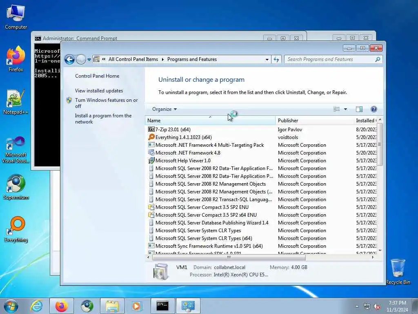Image resolution: width=418 pixels, height=314 pixels.
Task: Open Notepad++ desktop shortcut
Action: tap(16, 102)
